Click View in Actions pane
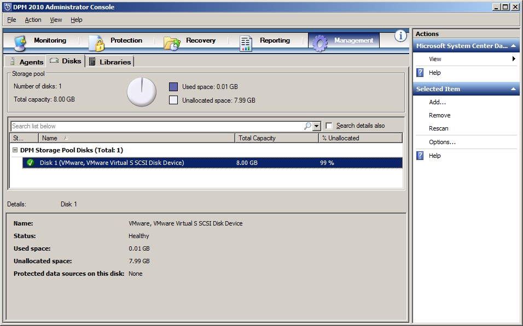This screenshot has width=523, height=326. click(x=435, y=59)
